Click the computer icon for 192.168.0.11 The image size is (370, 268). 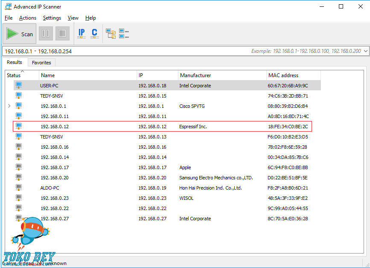tap(19, 116)
